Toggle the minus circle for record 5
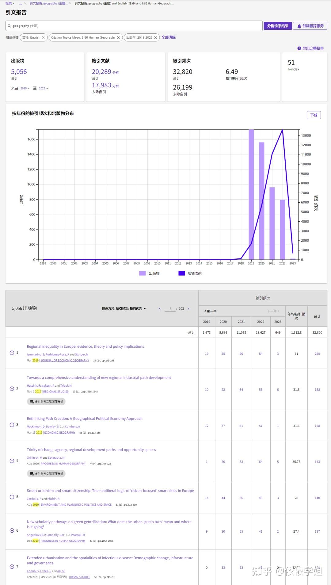The height and width of the screenshot is (585, 331). 12,497
